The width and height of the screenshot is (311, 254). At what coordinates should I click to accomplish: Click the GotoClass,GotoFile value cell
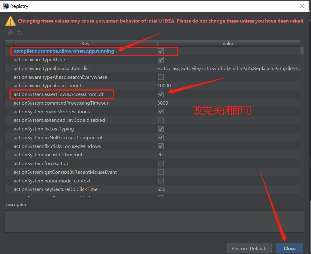228,69
